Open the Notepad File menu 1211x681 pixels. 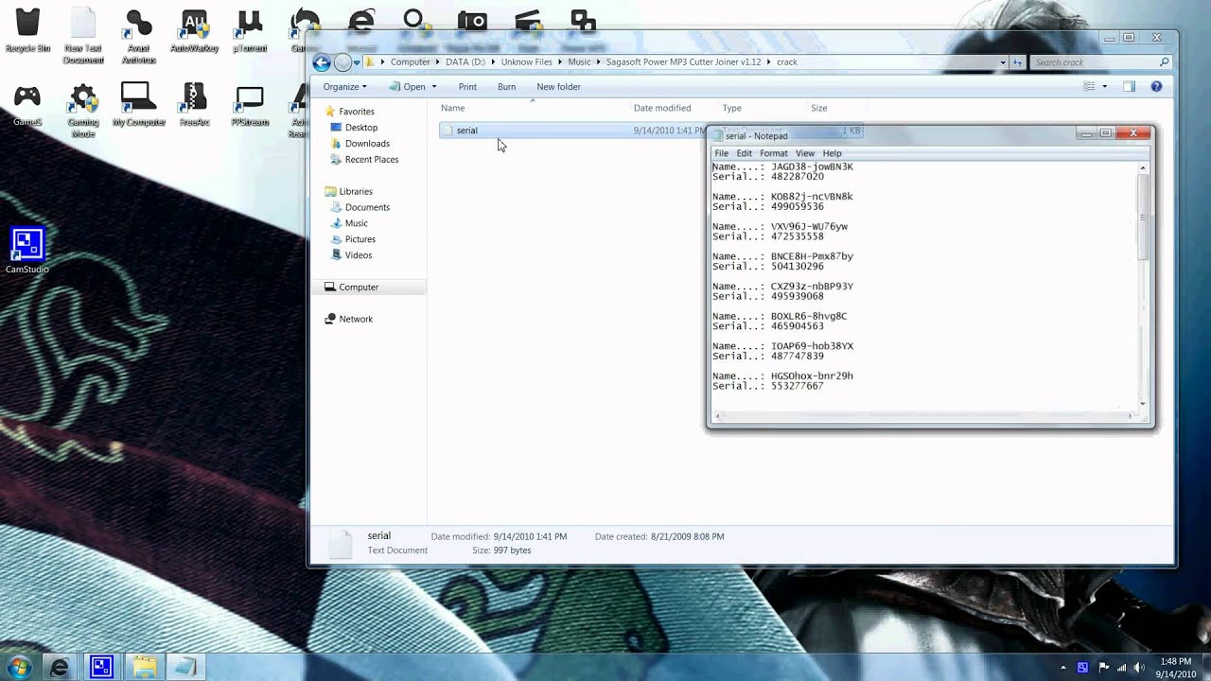click(721, 153)
